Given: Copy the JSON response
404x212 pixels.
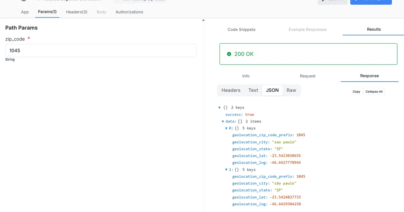Looking at the screenshot, I should (356, 92).
